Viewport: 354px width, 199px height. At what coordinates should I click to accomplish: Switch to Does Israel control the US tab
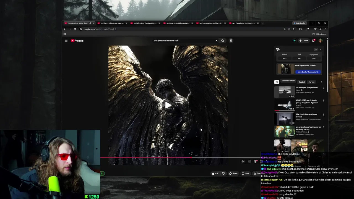click(211, 23)
